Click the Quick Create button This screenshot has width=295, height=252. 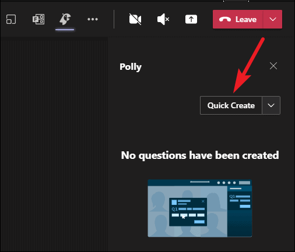pos(231,105)
